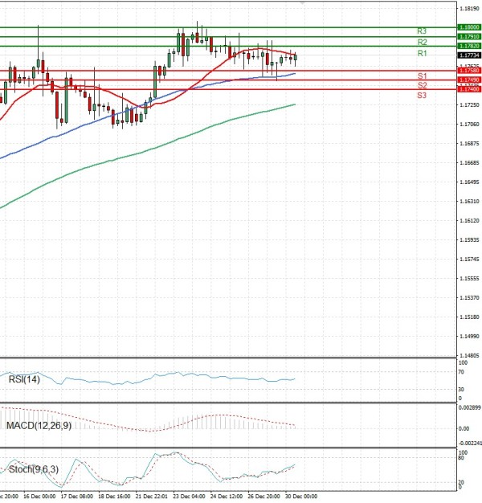Screen dimensions: 482x503
Task: Click the chart shift triangle at top
Action: 303,3
